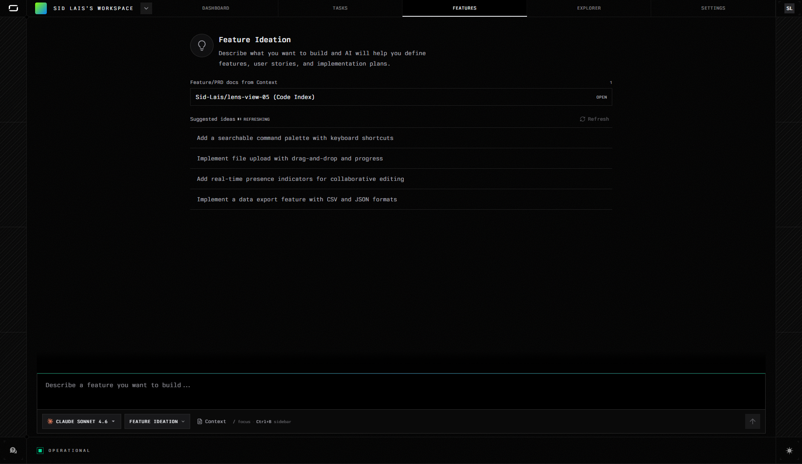The height and width of the screenshot is (464, 802).
Task: Open the chat help icon bottom-left
Action: coord(13,450)
